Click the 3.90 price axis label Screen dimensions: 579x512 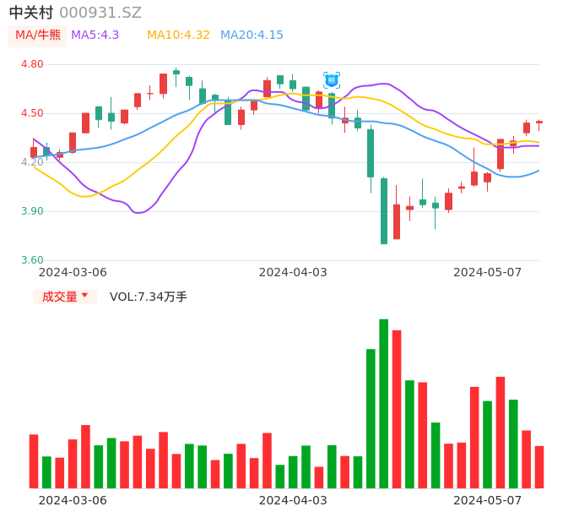coord(32,211)
